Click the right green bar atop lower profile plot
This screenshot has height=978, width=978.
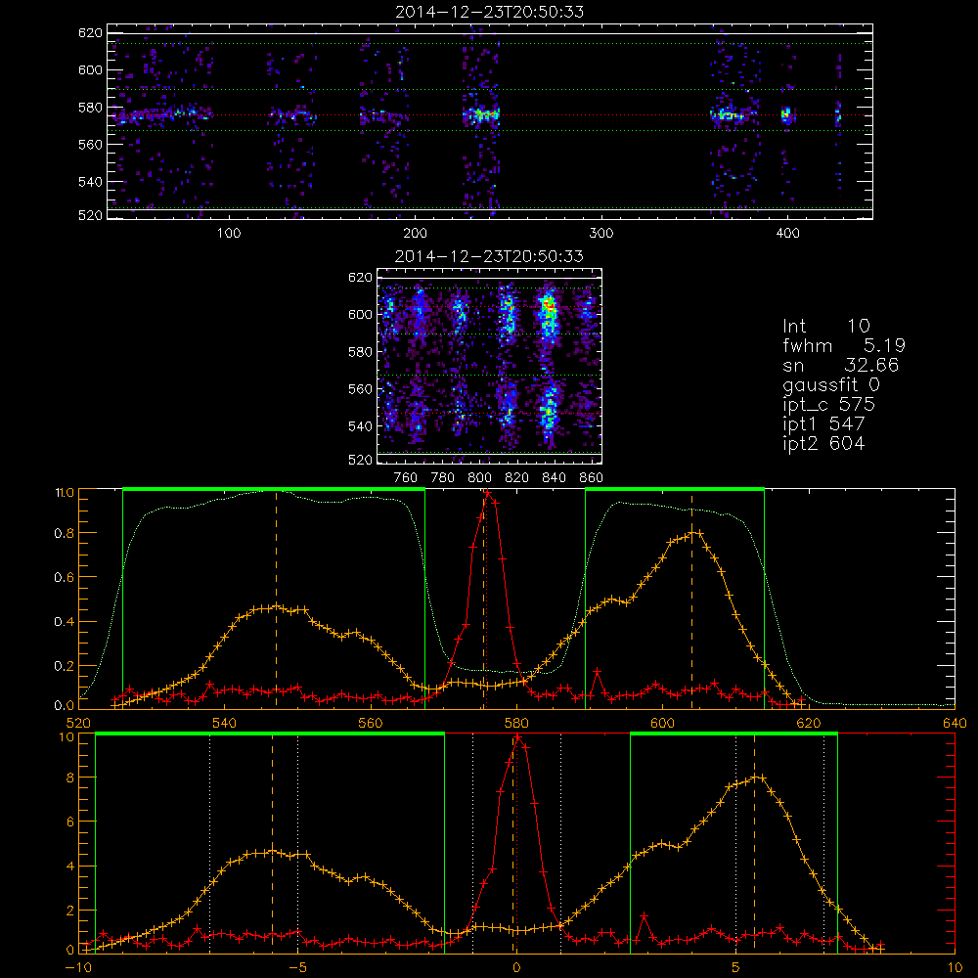(x=733, y=734)
